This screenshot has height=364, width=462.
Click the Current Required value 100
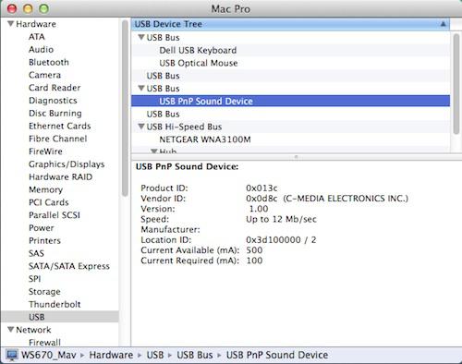click(x=254, y=261)
